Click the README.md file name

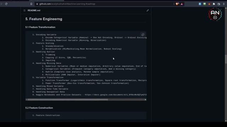coord(34,10)
